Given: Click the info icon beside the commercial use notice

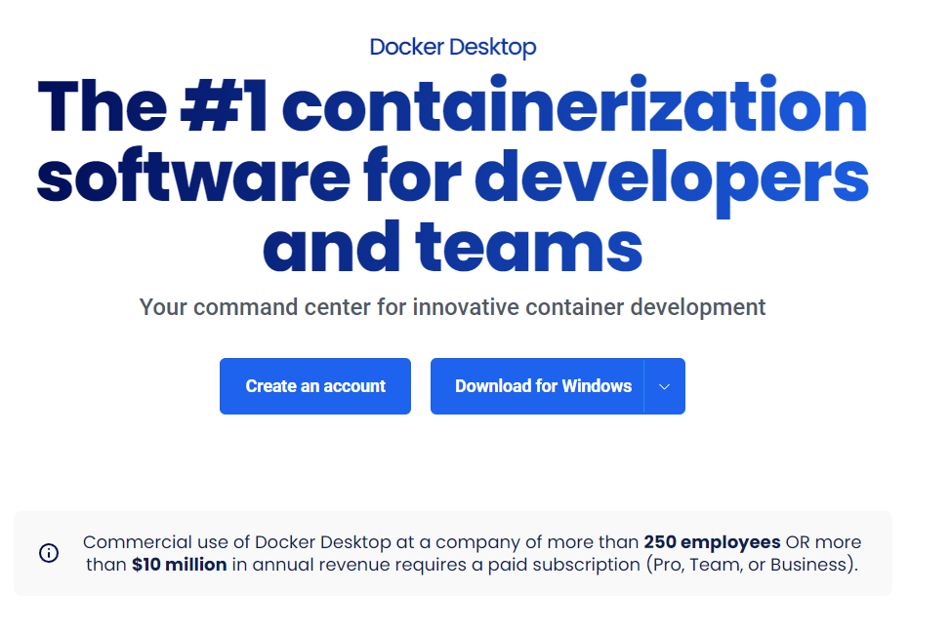Looking at the screenshot, I should (49, 552).
